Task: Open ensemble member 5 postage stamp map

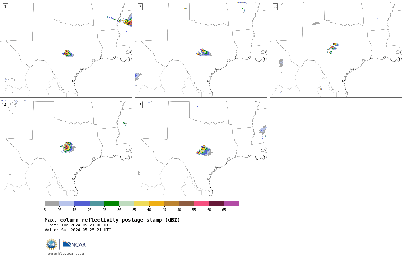Action: point(201,148)
